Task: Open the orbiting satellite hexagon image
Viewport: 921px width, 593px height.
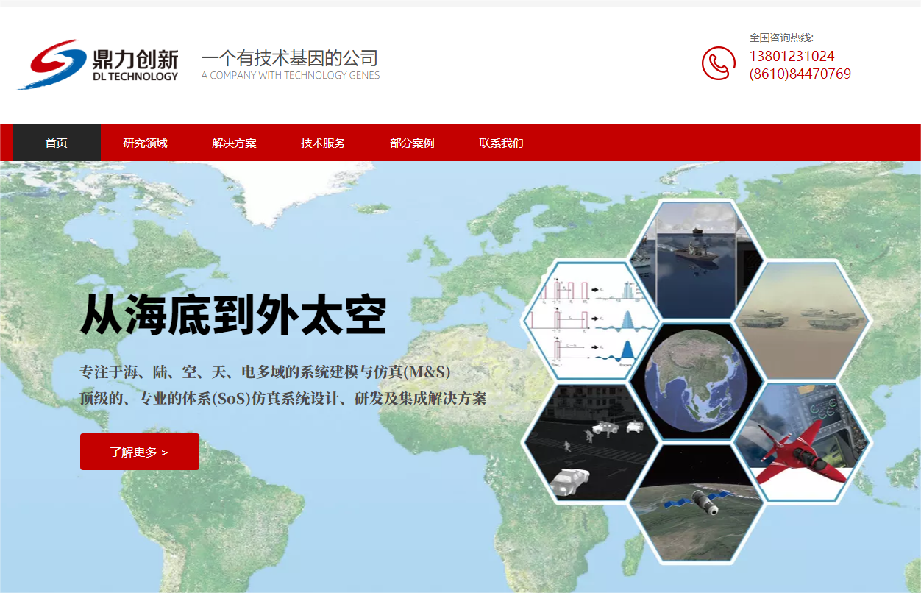Action: (x=695, y=505)
